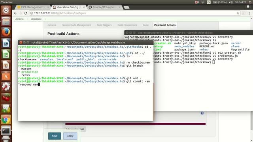The height and width of the screenshot is (142, 253).
Task: Select the Post-build Actions tab
Action: (165, 25)
